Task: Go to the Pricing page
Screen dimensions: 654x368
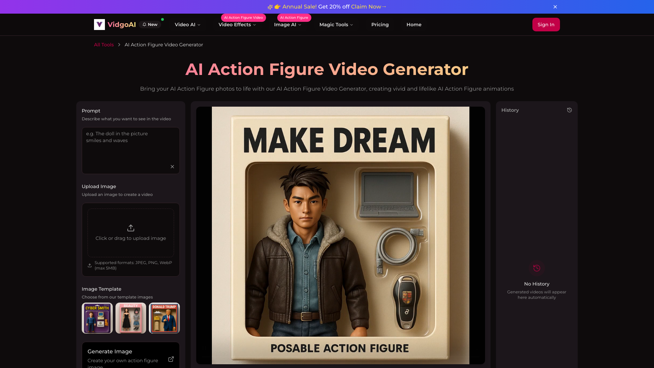Action: [x=380, y=25]
